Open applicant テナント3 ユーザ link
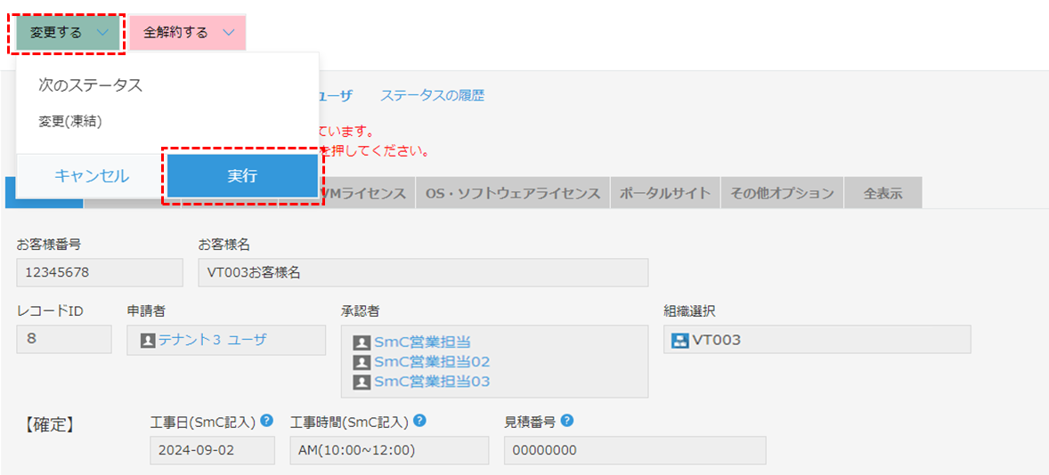1049x475 pixels. click(x=212, y=340)
